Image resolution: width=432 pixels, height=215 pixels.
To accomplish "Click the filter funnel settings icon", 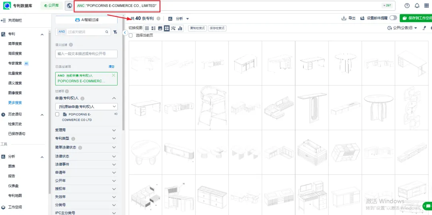I will tap(115, 32).
